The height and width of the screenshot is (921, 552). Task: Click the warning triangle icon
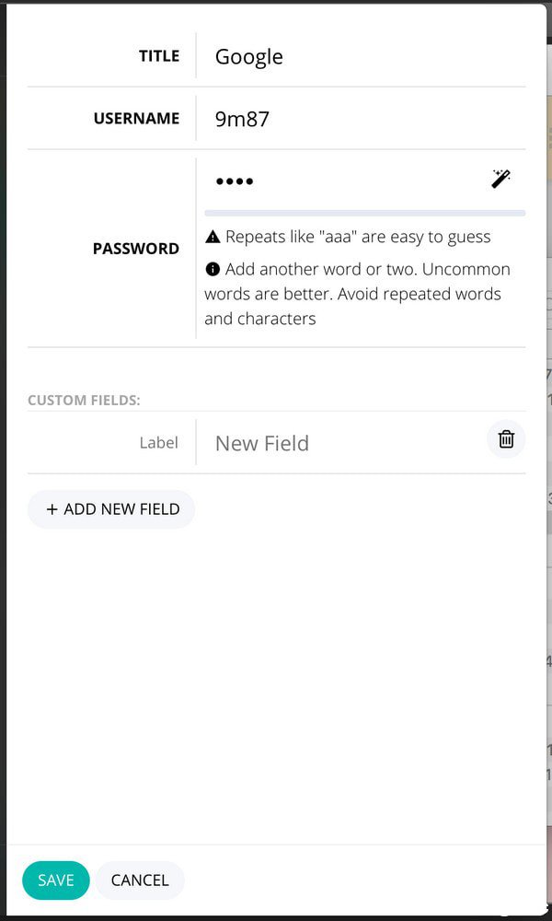[x=213, y=237]
